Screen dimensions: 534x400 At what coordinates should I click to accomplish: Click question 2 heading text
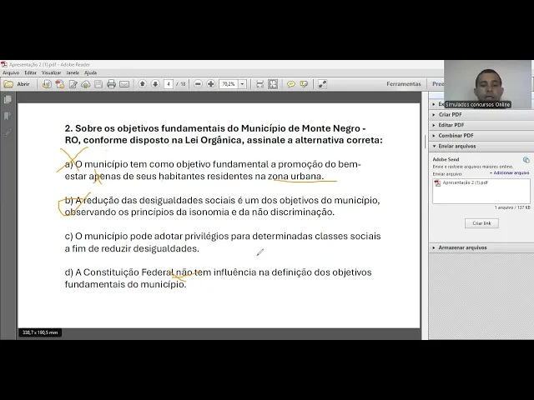tap(224, 134)
